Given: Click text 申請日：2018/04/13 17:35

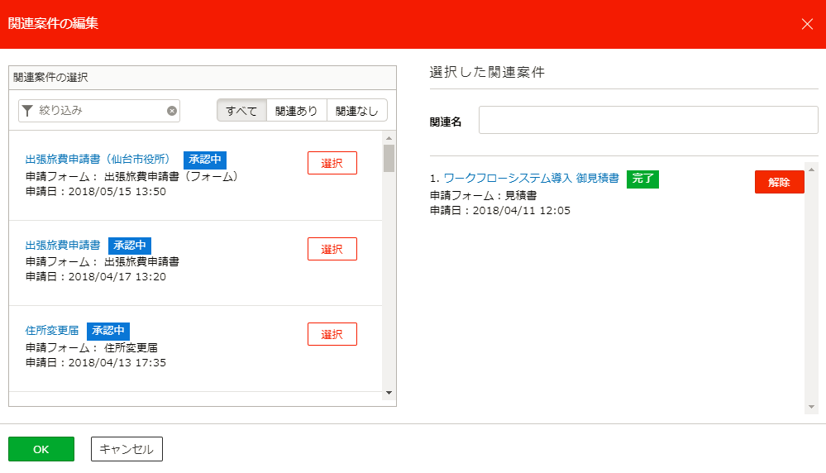Looking at the screenshot, I should (96, 362).
